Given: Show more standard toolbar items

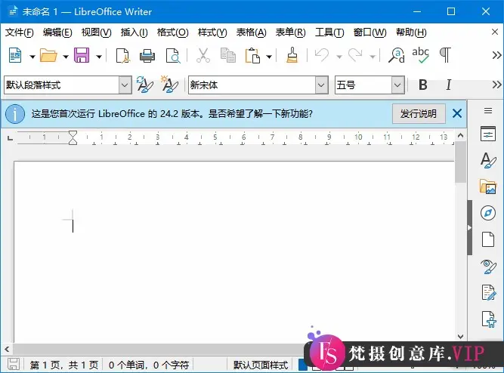Looking at the screenshot, I should pyautogui.click(x=496, y=55).
